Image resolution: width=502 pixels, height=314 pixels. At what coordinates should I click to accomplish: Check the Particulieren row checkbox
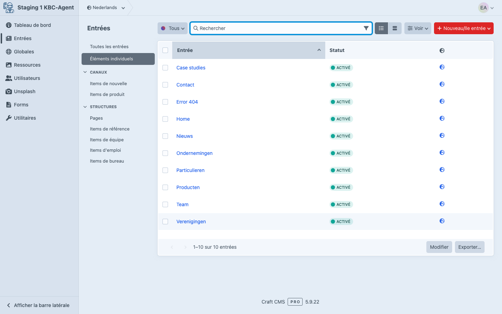point(165,170)
